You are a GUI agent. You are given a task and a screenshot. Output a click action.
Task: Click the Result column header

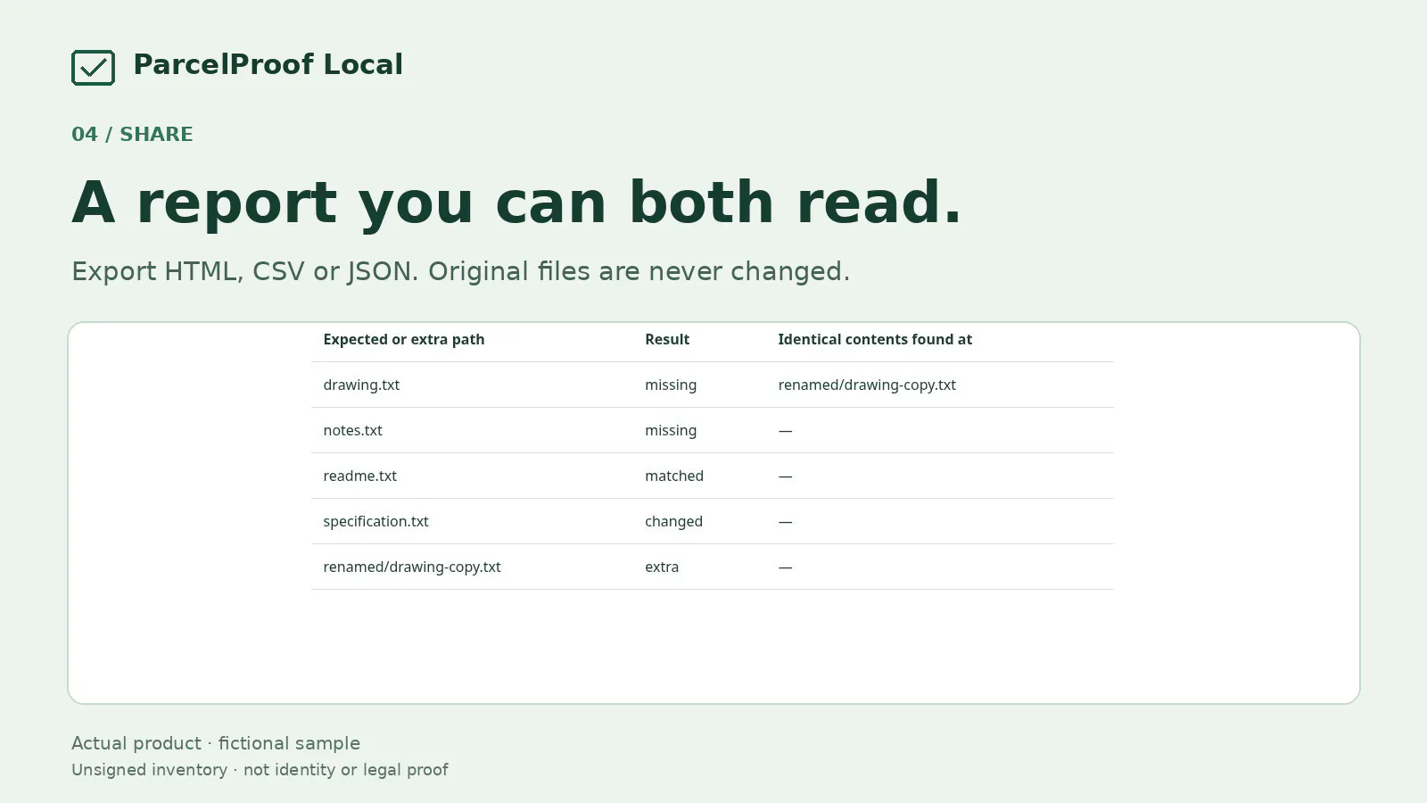tap(667, 339)
